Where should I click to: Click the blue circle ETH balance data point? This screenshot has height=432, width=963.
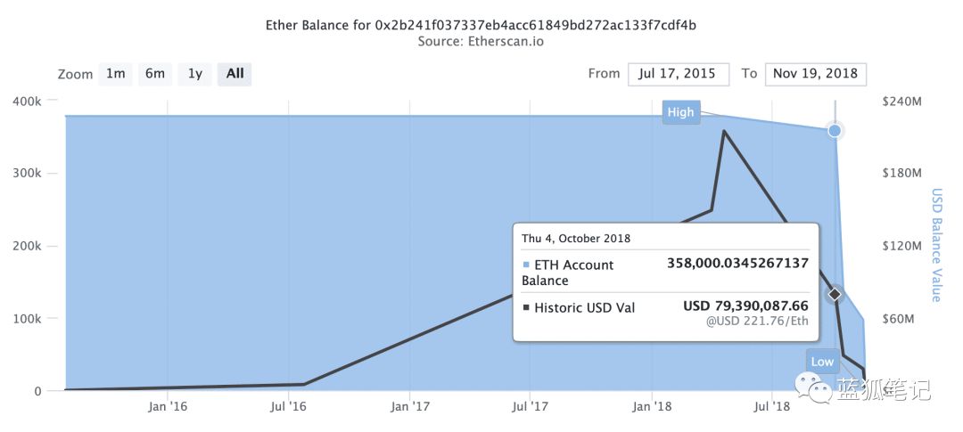[835, 130]
